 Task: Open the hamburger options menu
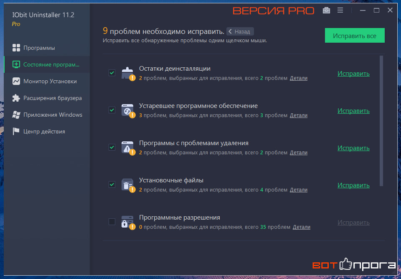(x=340, y=10)
